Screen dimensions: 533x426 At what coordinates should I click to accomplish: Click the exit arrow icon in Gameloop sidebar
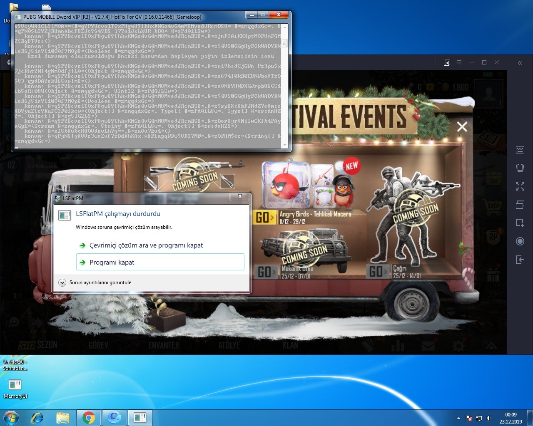520,260
